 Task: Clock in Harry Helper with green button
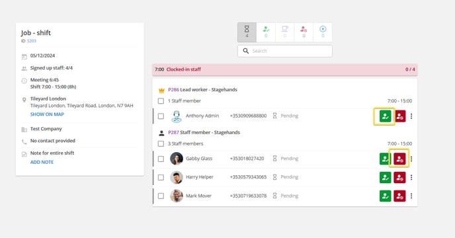(385, 177)
